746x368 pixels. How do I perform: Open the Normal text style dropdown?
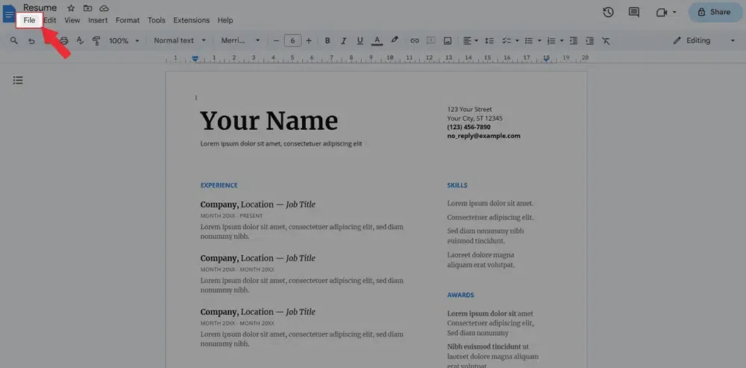click(x=180, y=41)
